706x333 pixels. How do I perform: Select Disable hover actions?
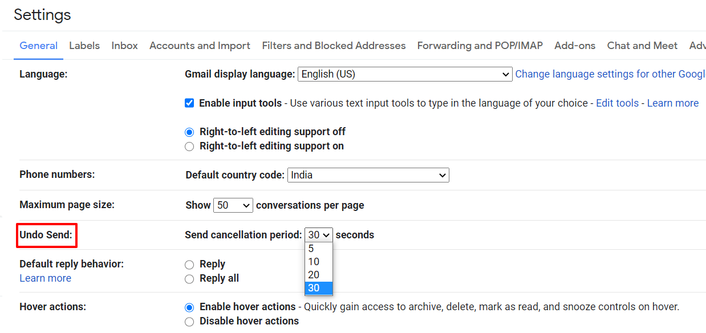click(x=189, y=321)
